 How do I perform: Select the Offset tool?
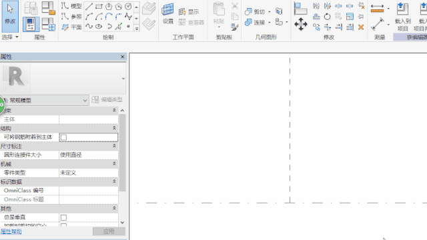tap(316, 17)
